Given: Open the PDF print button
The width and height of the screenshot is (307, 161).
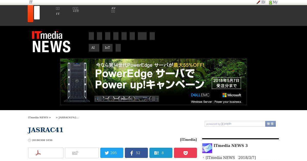Looking at the screenshot, I should [46, 153].
